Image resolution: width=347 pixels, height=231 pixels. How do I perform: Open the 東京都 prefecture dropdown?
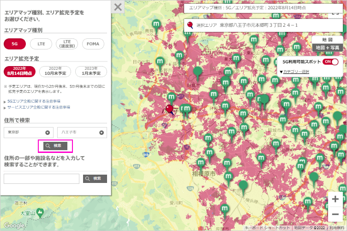(x=29, y=133)
